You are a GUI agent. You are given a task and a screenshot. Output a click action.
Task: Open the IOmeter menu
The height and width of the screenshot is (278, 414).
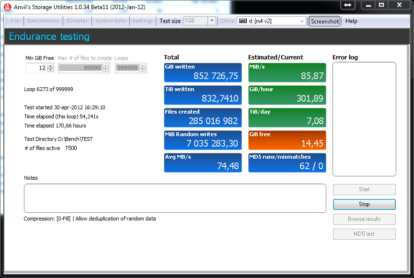pos(77,21)
